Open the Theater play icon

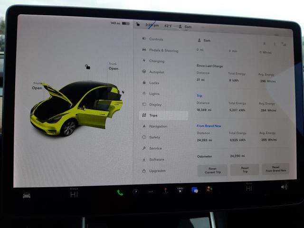point(180,190)
